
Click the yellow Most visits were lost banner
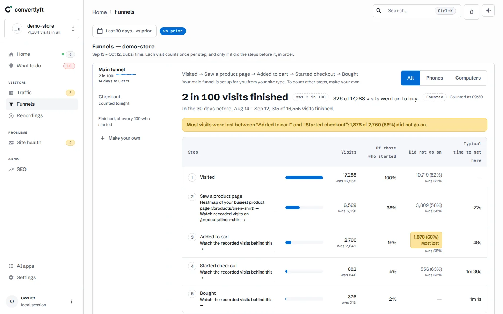[335, 125]
